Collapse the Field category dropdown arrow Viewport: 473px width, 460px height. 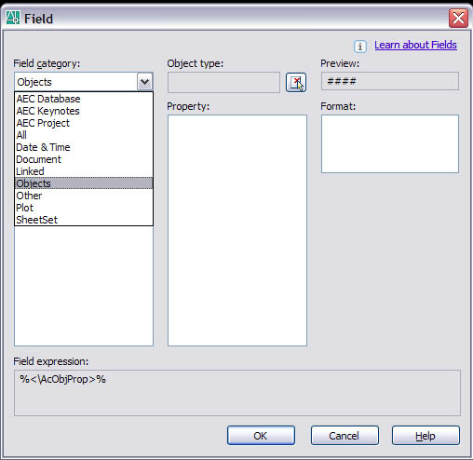(x=144, y=82)
